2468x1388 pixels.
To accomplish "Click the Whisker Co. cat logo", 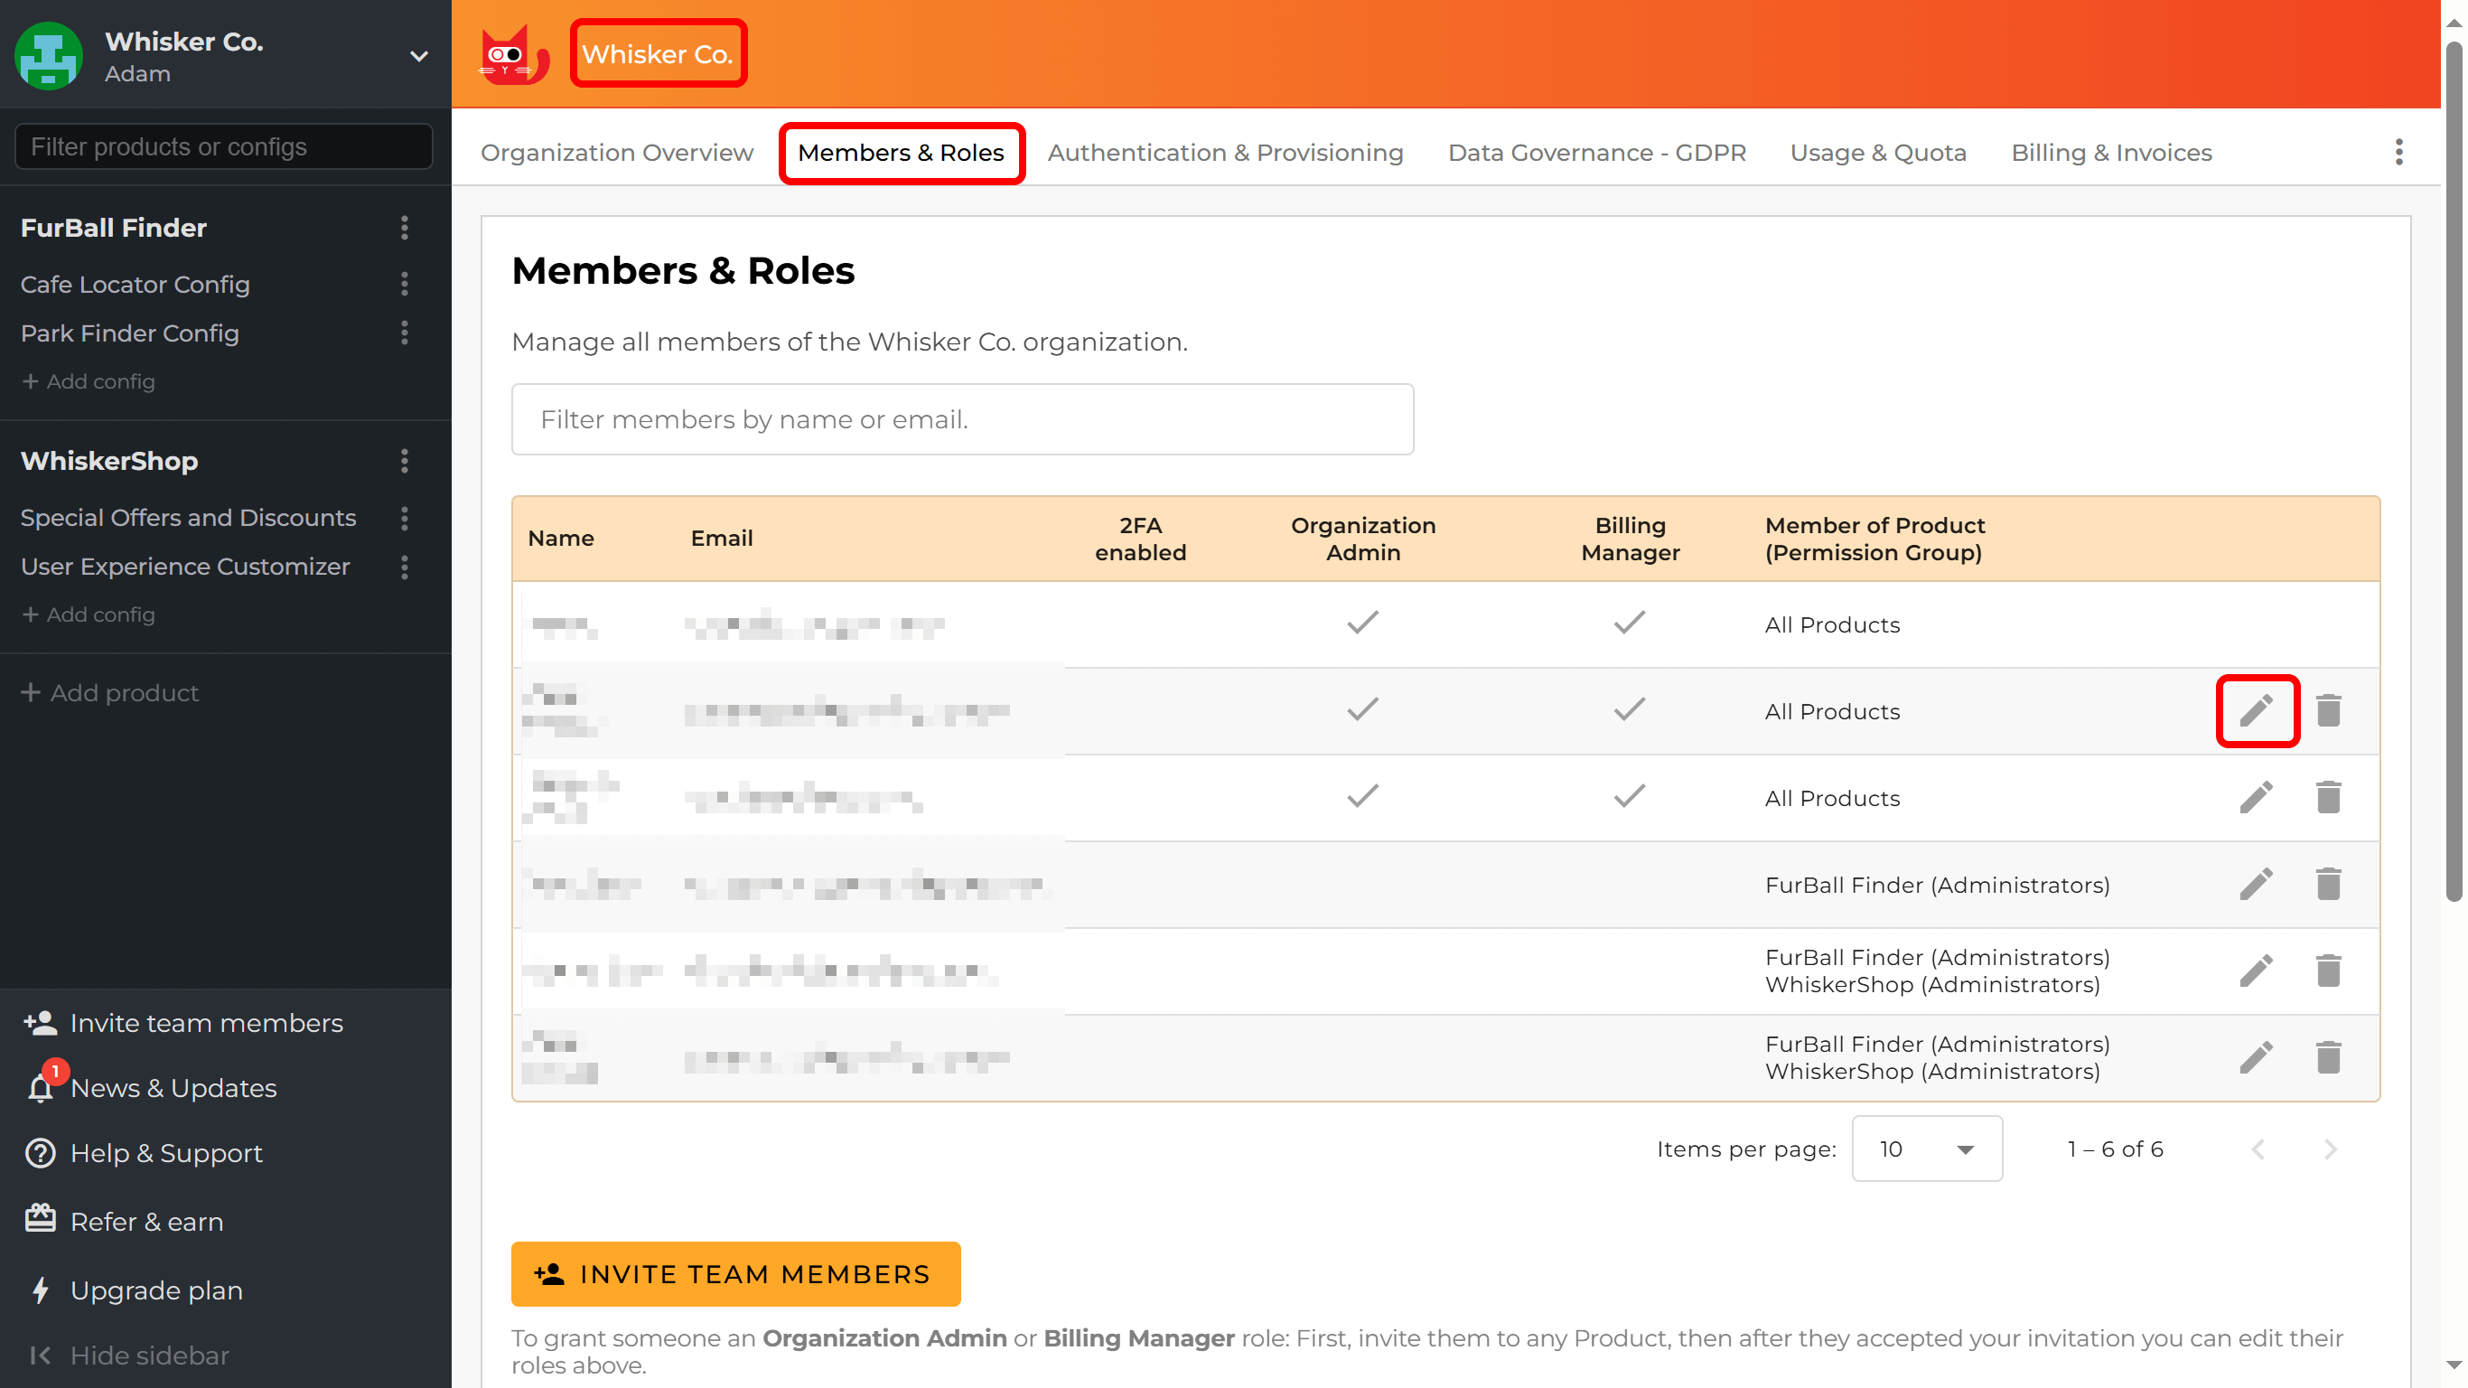I will [513, 53].
